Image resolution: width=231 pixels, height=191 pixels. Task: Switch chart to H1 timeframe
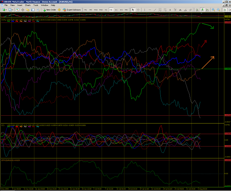tap(106, 10)
